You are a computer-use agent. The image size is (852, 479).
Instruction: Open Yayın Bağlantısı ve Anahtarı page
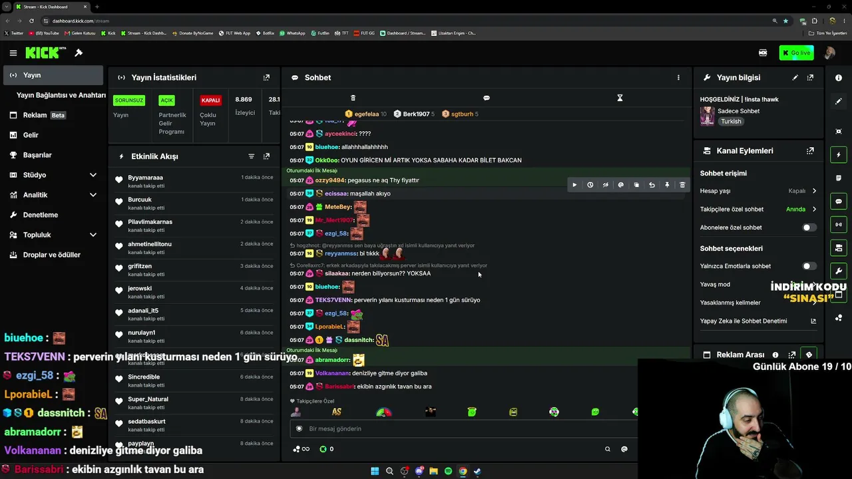[x=61, y=95]
